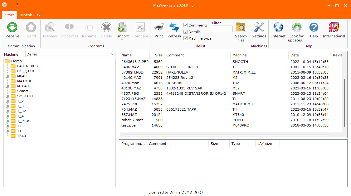Screen dimensions: 351x196
Task: Click the Rename program icon
Action: coord(89,27)
